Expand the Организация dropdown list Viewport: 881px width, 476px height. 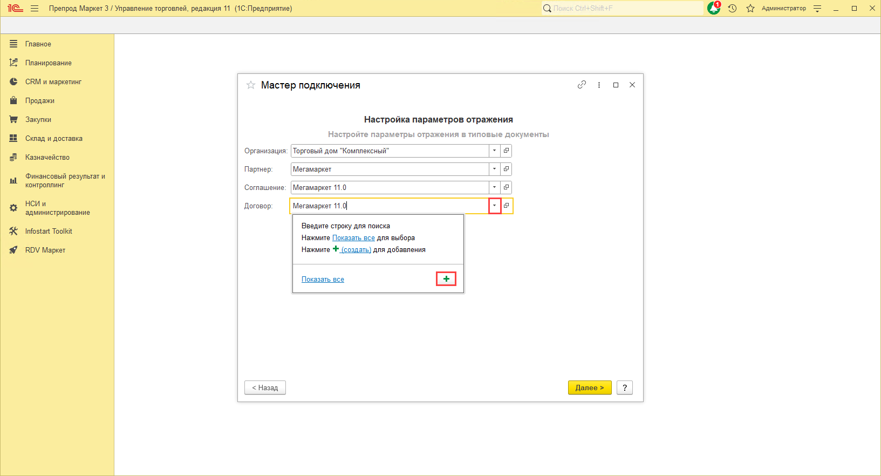tap(494, 151)
